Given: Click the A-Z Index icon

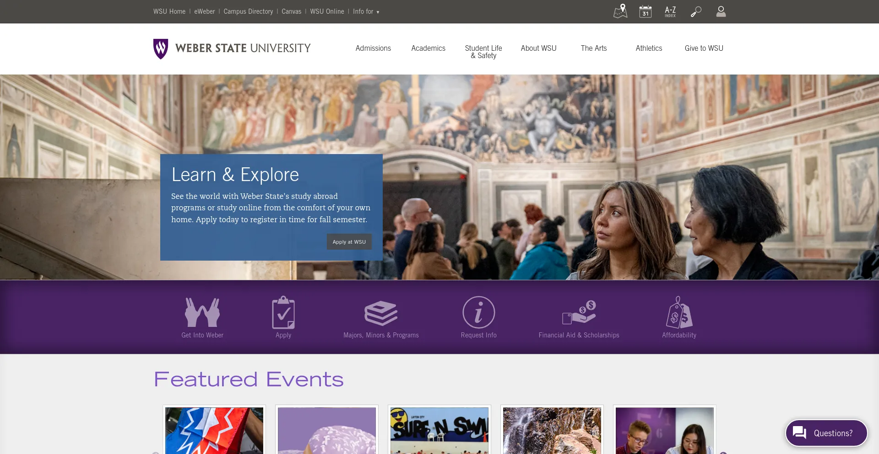Looking at the screenshot, I should (670, 11).
